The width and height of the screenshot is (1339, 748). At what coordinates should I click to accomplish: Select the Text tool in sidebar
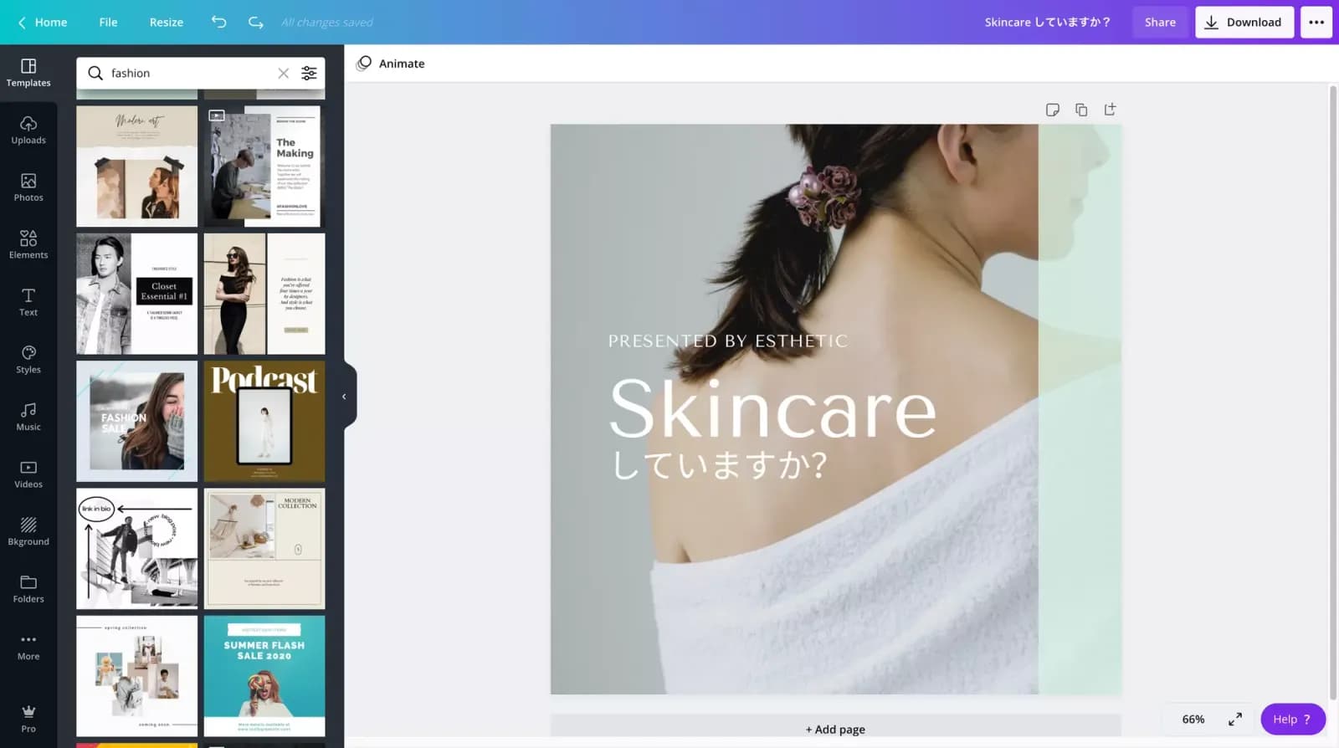point(28,302)
